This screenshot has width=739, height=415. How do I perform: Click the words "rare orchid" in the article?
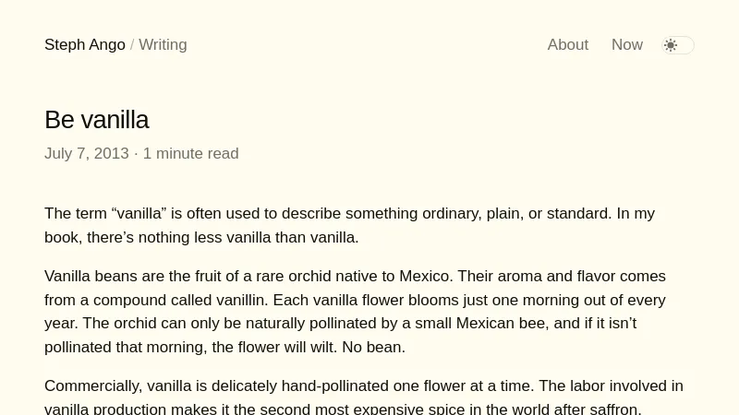tap(318, 276)
